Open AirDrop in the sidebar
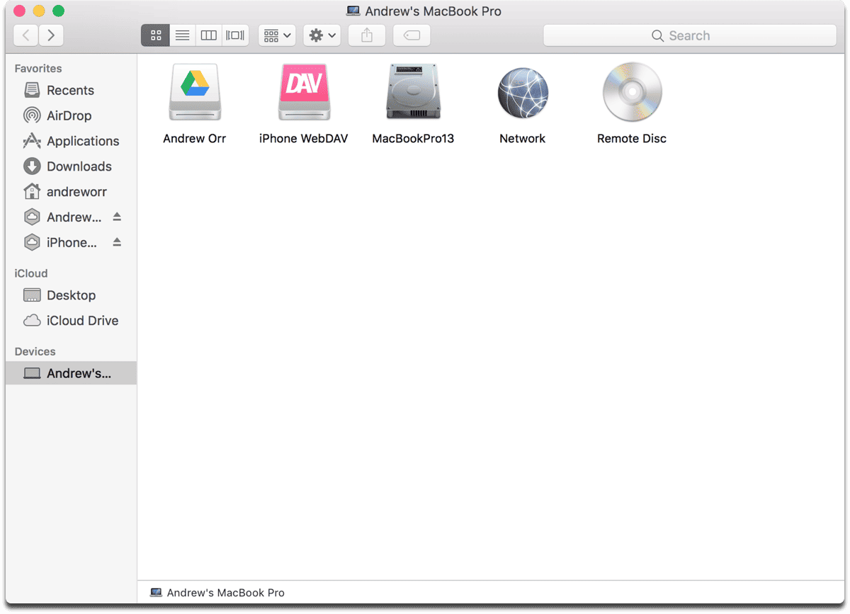This screenshot has height=614, width=850. pos(71,115)
